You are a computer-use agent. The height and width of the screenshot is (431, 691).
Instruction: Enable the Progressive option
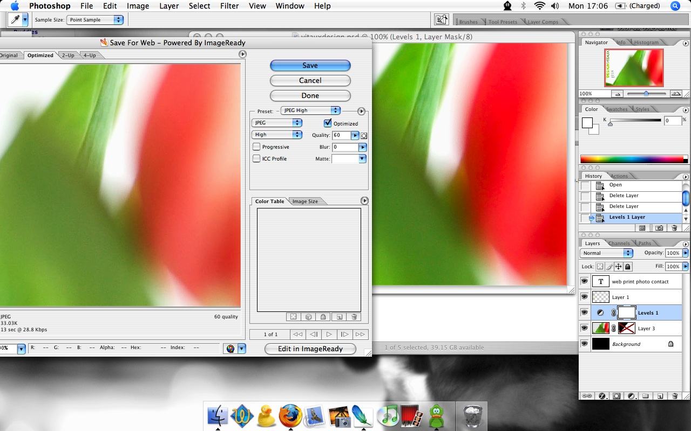(x=256, y=147)
